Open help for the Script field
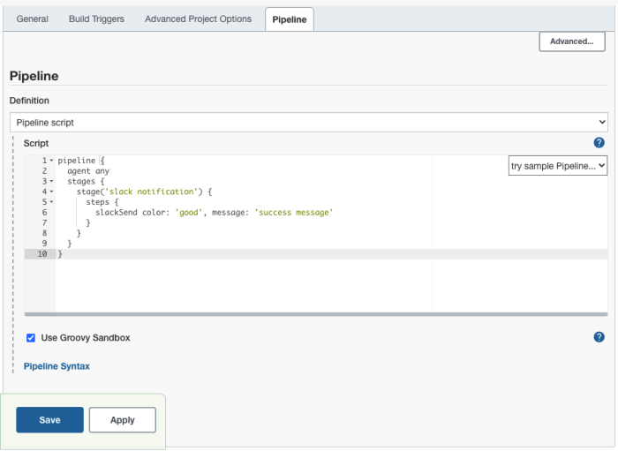Screen dimensions: 618x451 (599, 143)
